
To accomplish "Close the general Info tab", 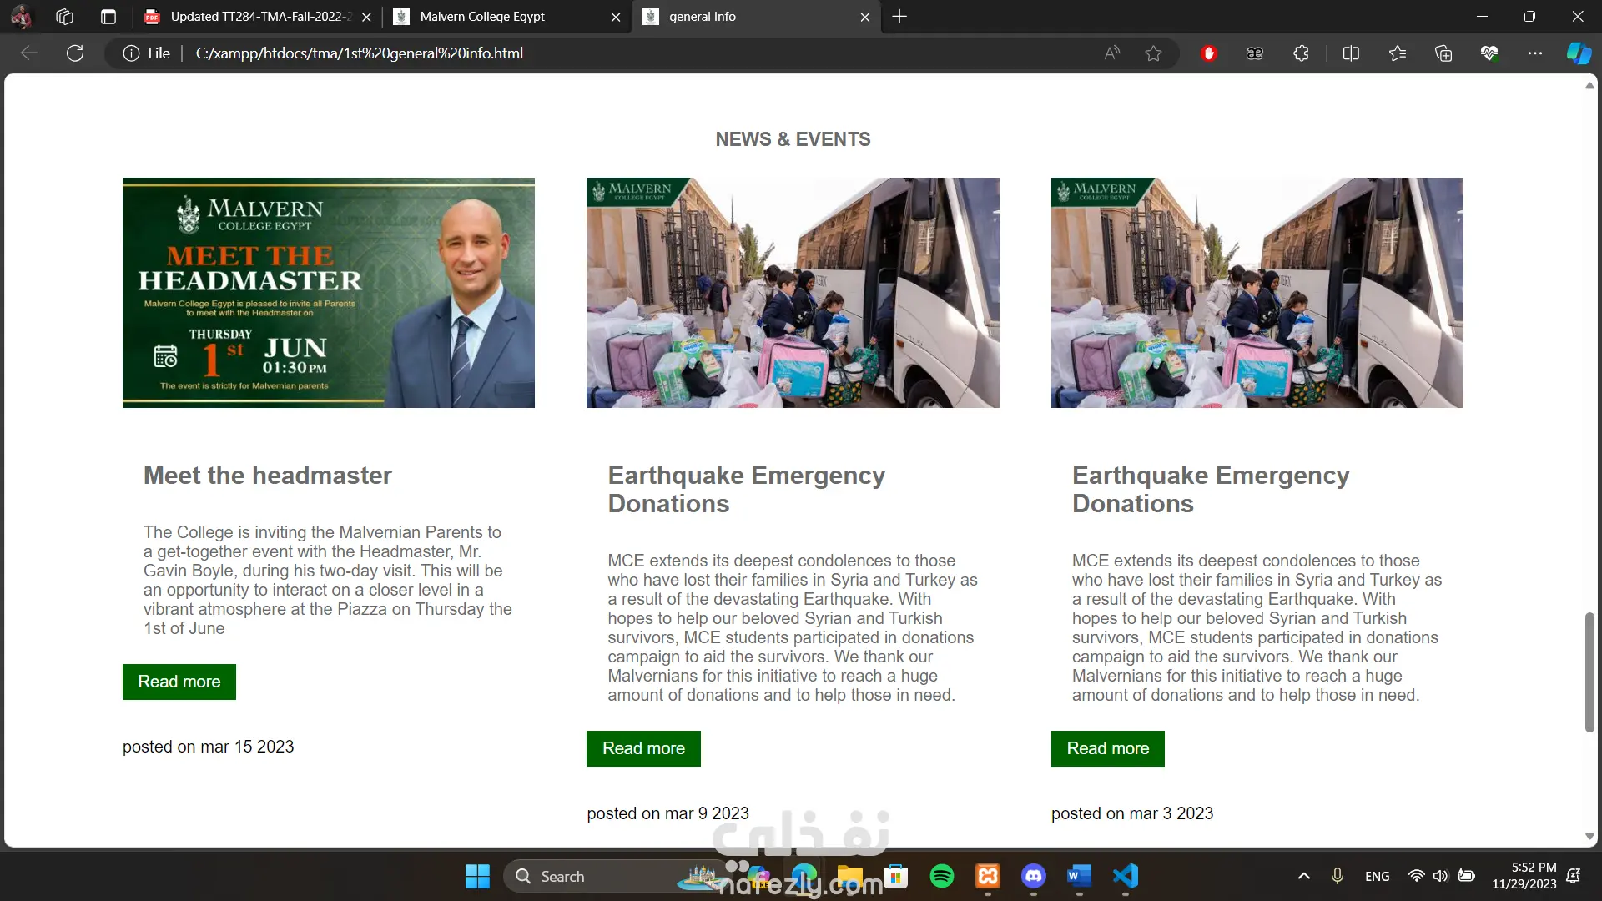I will pyautogui.click(x=865, y=17).
